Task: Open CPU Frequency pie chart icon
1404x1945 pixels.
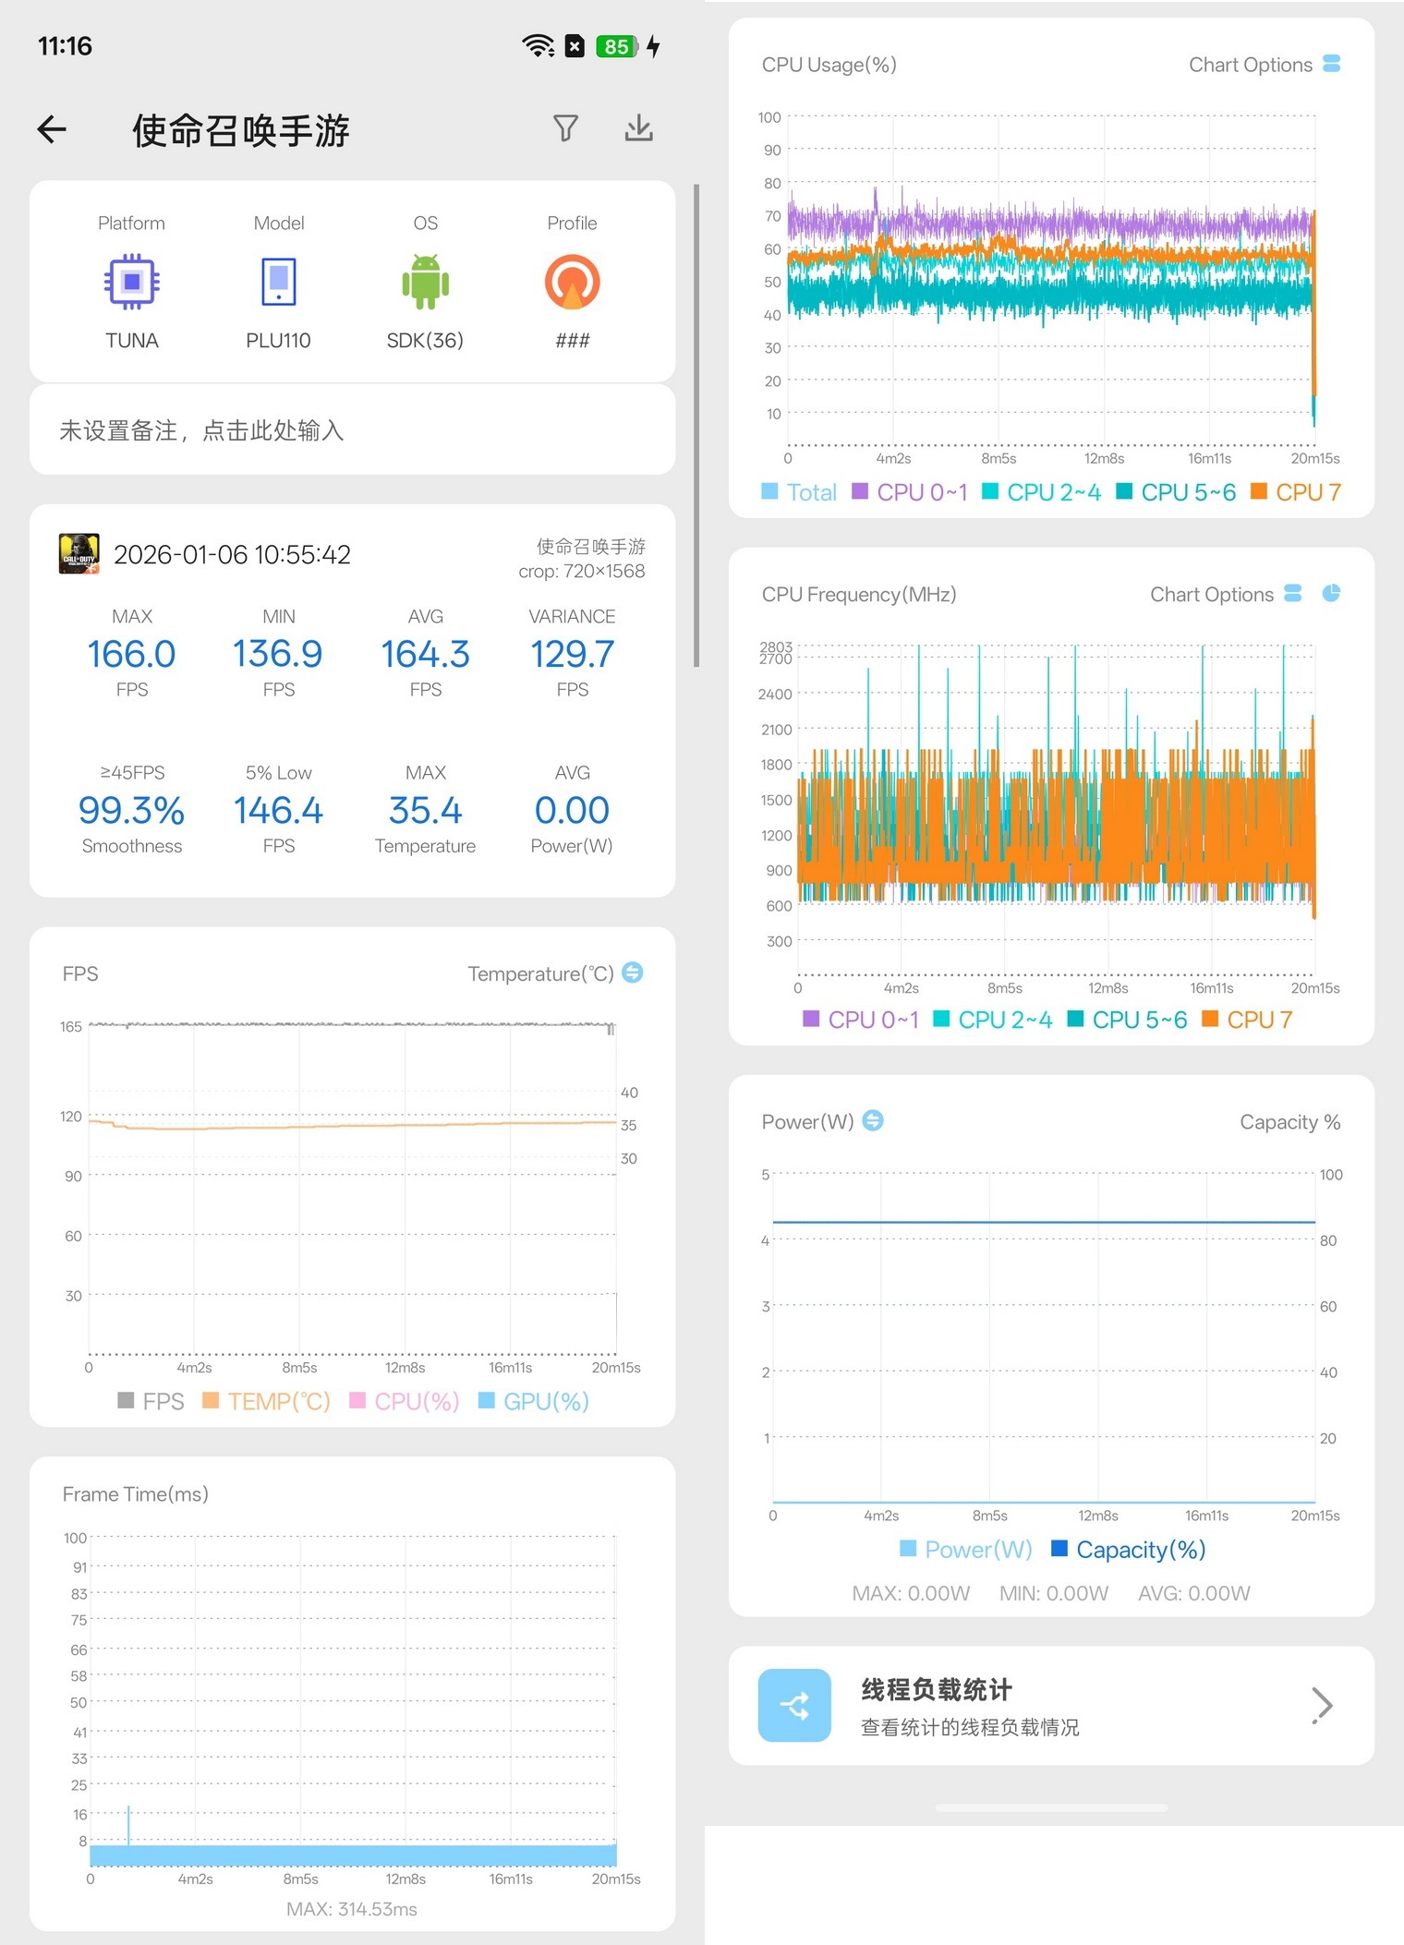Action: (1331, 594)
